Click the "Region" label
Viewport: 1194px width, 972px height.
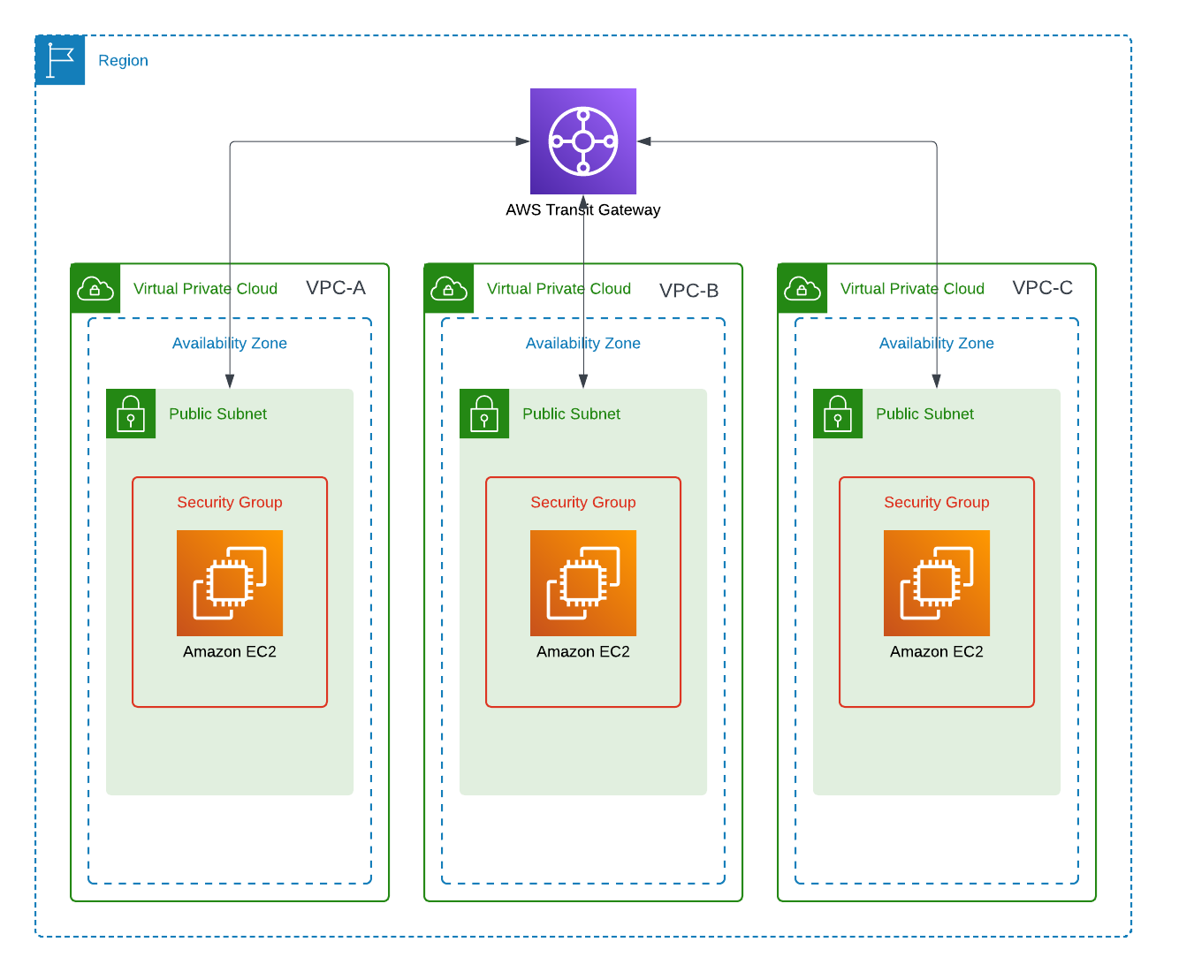pos(123,60)
